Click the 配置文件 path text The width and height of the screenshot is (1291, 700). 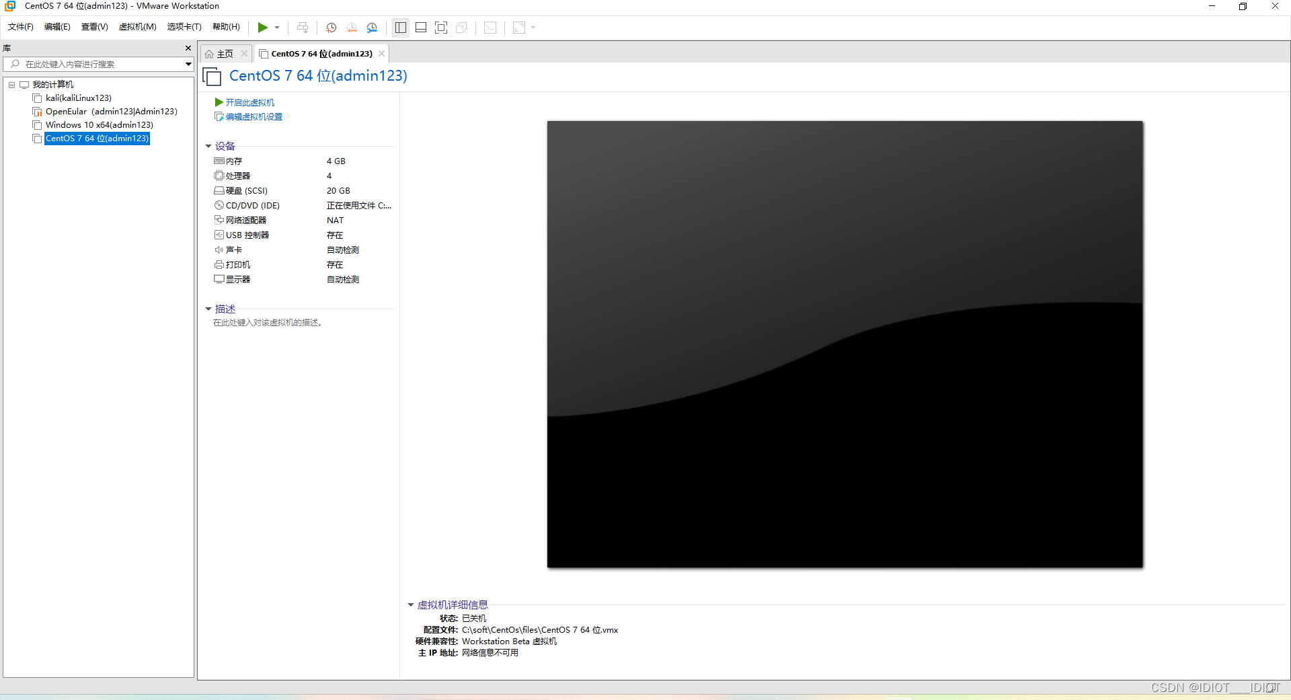[540, 630]
